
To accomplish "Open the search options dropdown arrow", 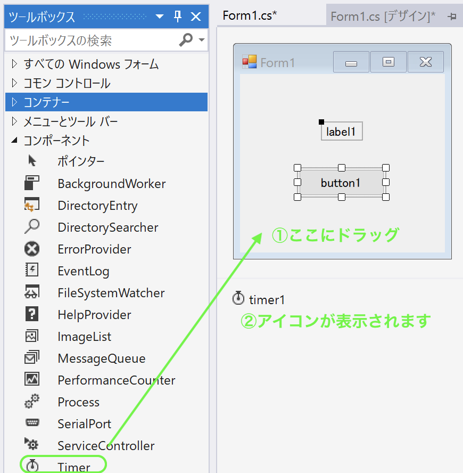I will tap(202, 39).
